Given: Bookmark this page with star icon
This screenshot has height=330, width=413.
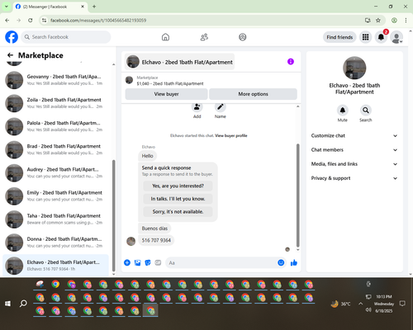Looking at the screenshot, I should click(378, 21).
